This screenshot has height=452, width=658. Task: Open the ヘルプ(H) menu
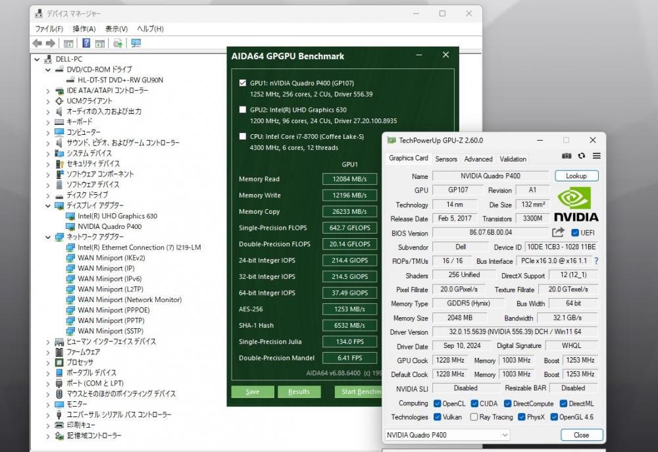tap(150, 29)
